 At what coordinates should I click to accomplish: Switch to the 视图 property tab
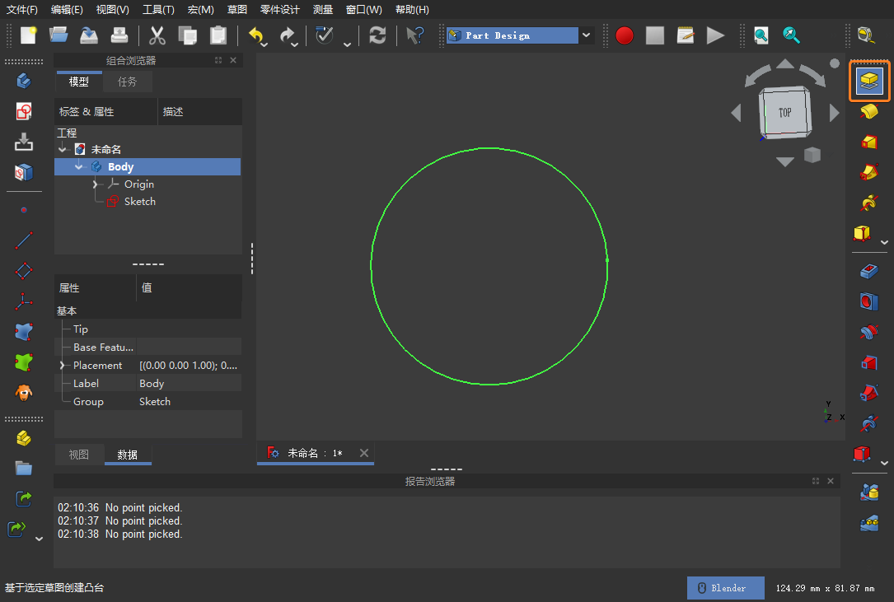click(79, 455)
